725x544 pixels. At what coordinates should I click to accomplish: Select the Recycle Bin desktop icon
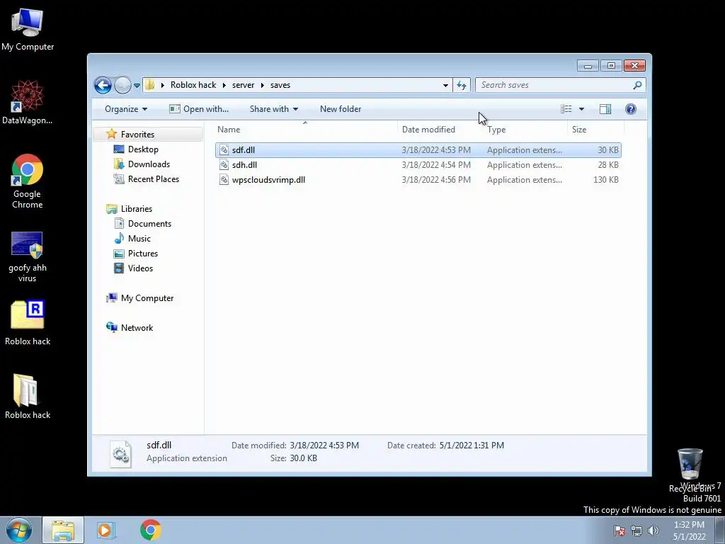pos(690,470)
